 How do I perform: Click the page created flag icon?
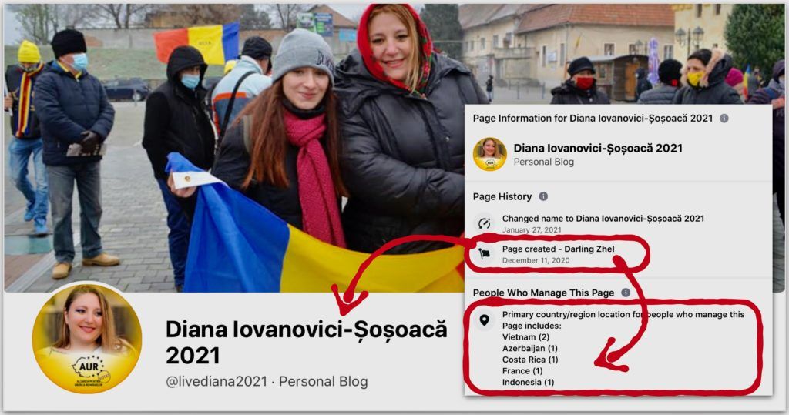[x=484, y=254]
